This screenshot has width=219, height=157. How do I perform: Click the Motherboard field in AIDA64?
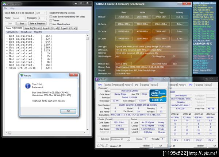coord(152,74)
